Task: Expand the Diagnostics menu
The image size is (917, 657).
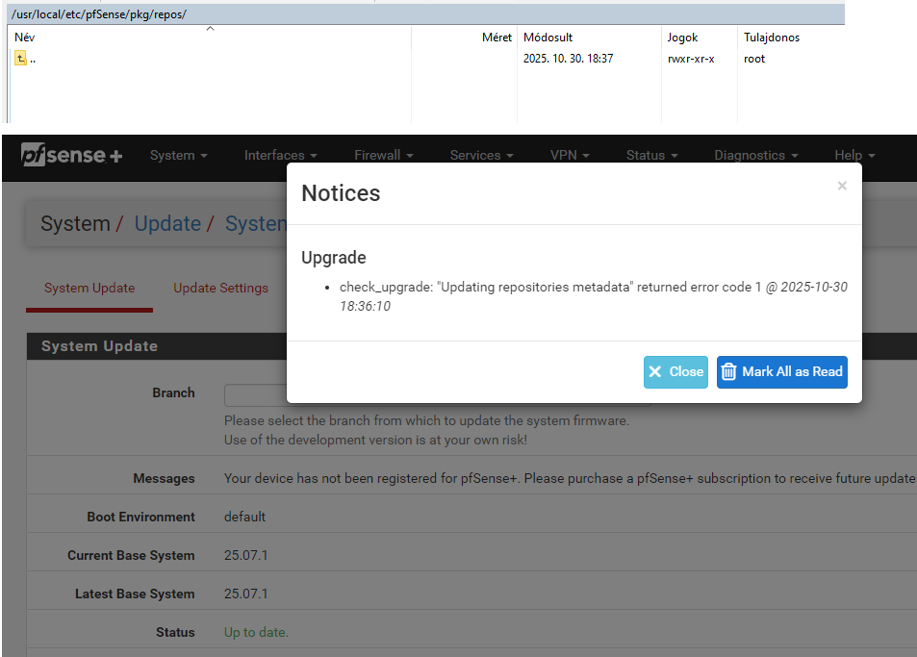Action: click(755, 155)
